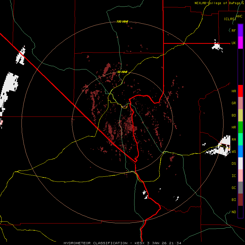Select the gray GC legend swatch

click(x=240, y=188)
